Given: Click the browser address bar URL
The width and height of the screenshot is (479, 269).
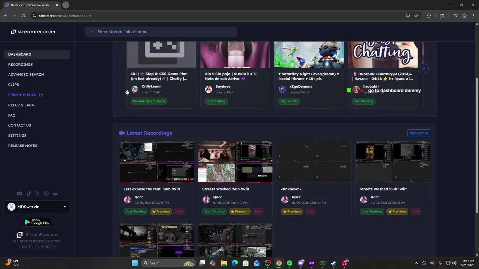Looking at the screenshot, I should [65, 16].
